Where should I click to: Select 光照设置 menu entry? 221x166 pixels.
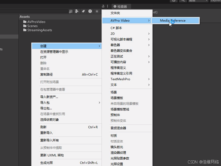point(127,164)
